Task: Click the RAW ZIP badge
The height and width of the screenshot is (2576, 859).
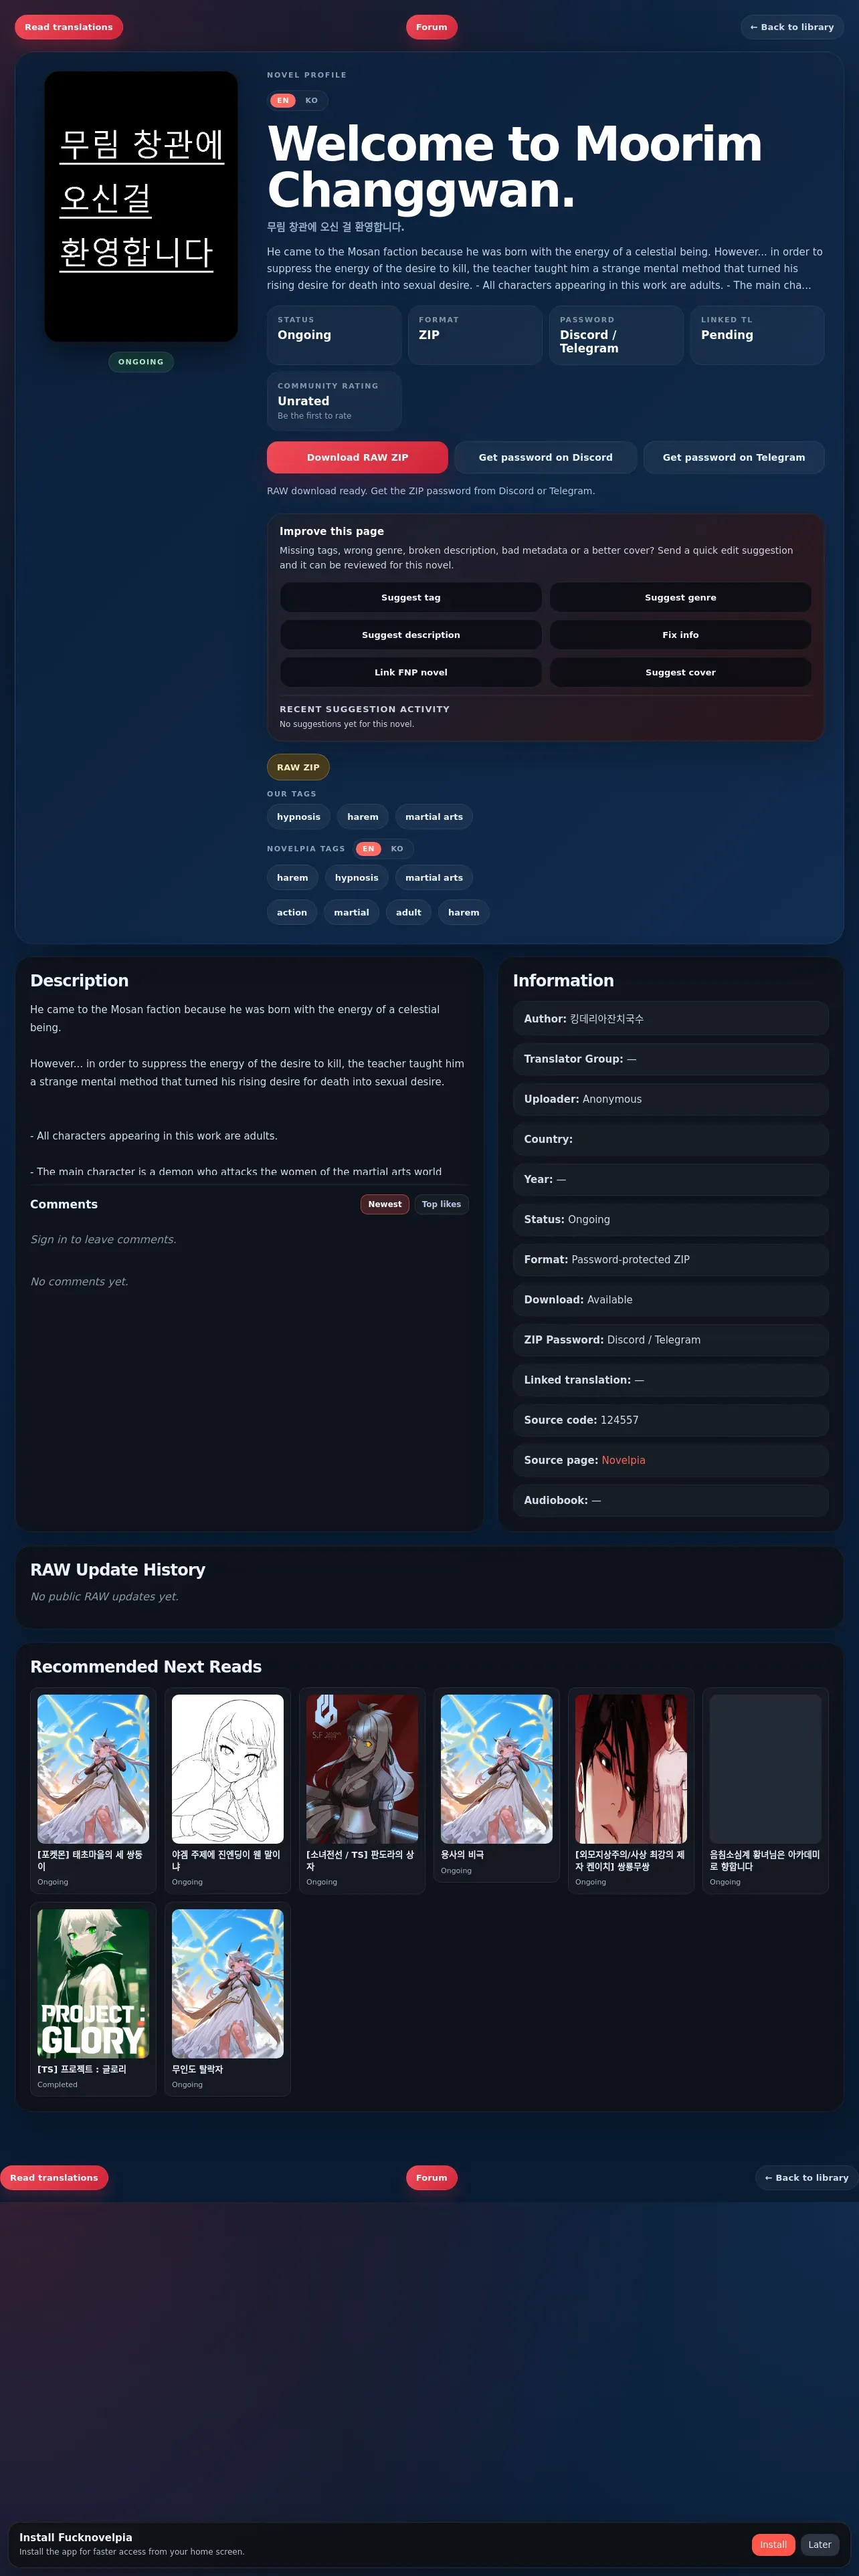Action: pos(298,767)
